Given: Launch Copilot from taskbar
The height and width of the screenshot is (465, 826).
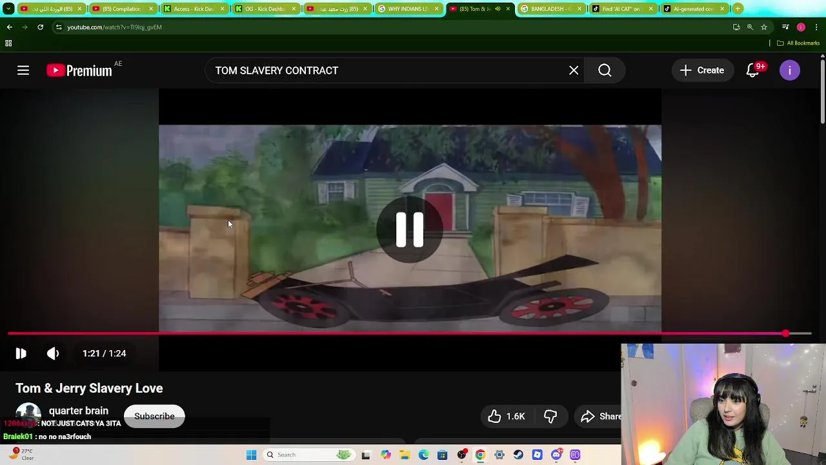Looking at the screenshot, I should (x=385, y=455).
